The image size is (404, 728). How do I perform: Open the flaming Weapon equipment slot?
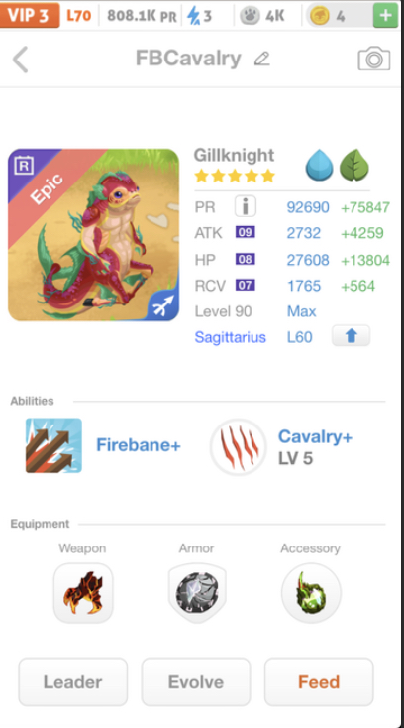coord(83,593)
